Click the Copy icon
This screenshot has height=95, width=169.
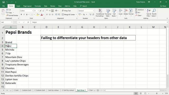7,12
